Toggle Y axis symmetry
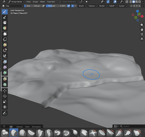The height and width of the screenshot is (137, 145). click(x=137, y=6)
